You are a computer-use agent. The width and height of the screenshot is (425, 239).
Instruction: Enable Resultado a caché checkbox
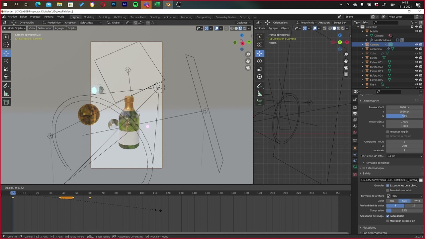(387, 191)
